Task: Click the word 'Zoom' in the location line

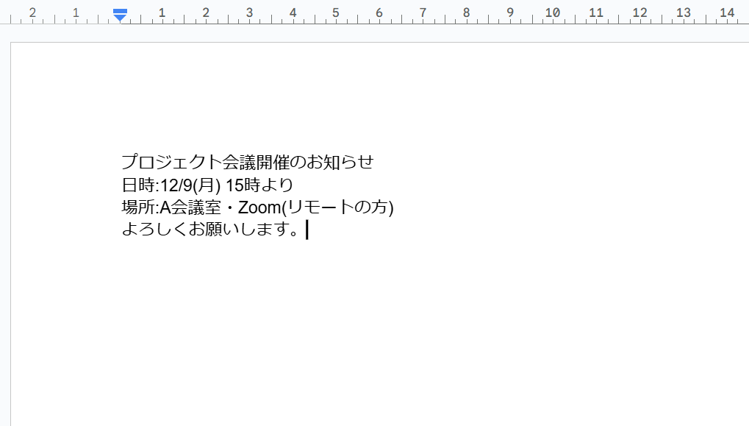Action: (259, 207)
